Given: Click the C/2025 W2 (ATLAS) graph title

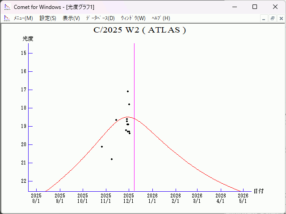Looking at the screenshot, I should click(x=139, y=30).
